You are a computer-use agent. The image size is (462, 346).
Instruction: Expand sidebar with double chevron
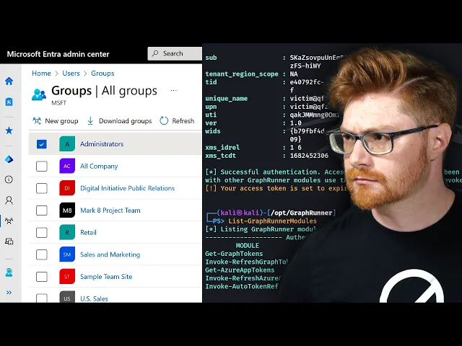click(9, 293)
